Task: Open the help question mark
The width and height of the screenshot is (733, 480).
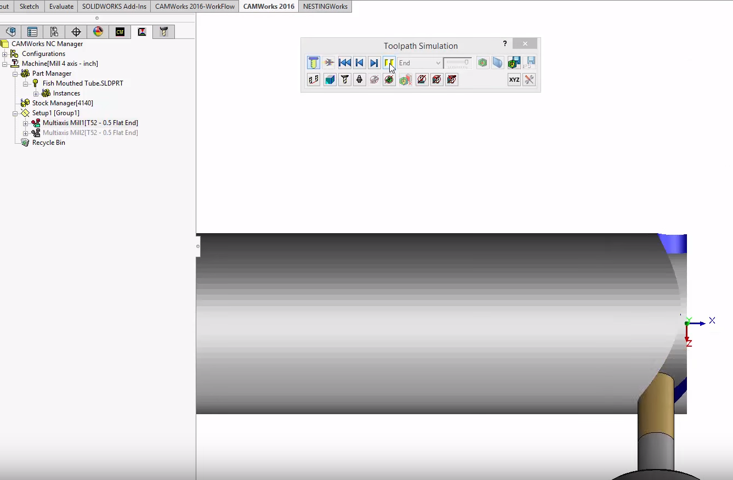Action: coord(505,44)
